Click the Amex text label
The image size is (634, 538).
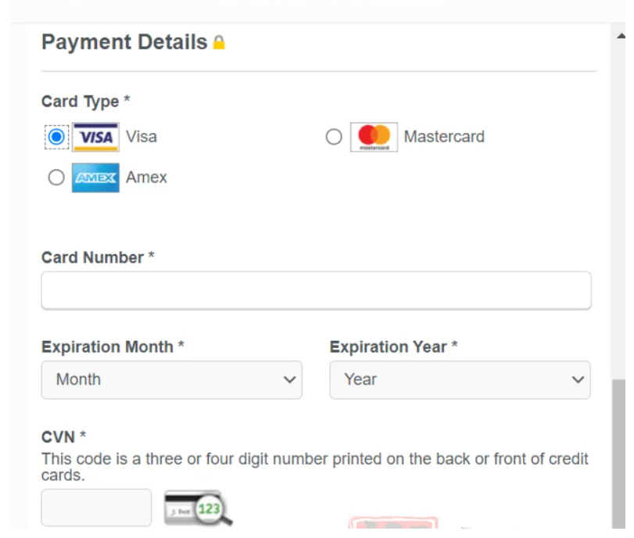pos(147,178)
